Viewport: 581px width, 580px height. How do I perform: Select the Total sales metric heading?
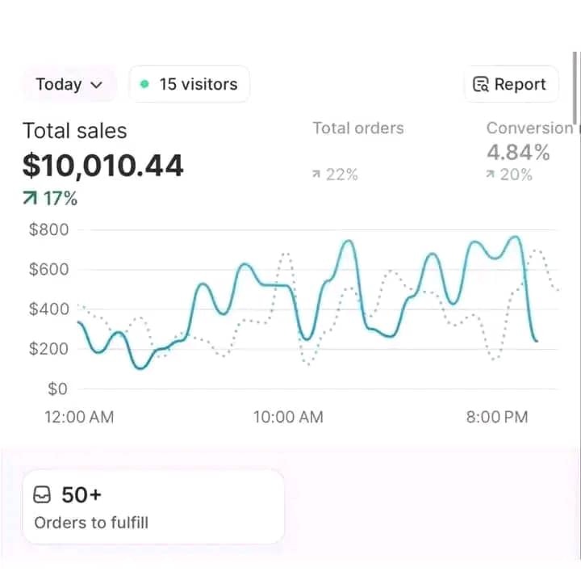coord(74,131)
